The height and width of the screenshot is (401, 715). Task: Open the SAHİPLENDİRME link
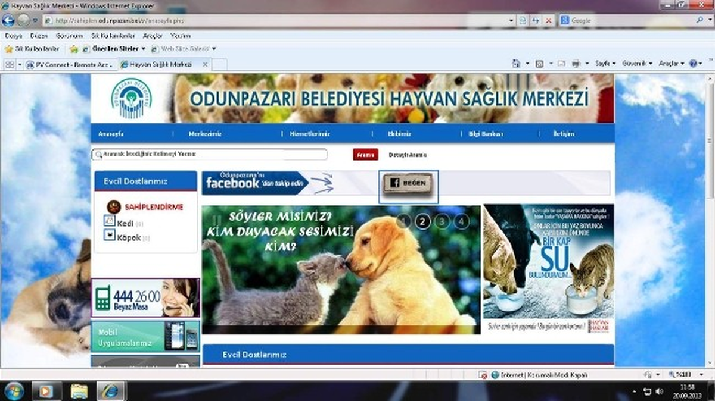click(x=153, y=207)
